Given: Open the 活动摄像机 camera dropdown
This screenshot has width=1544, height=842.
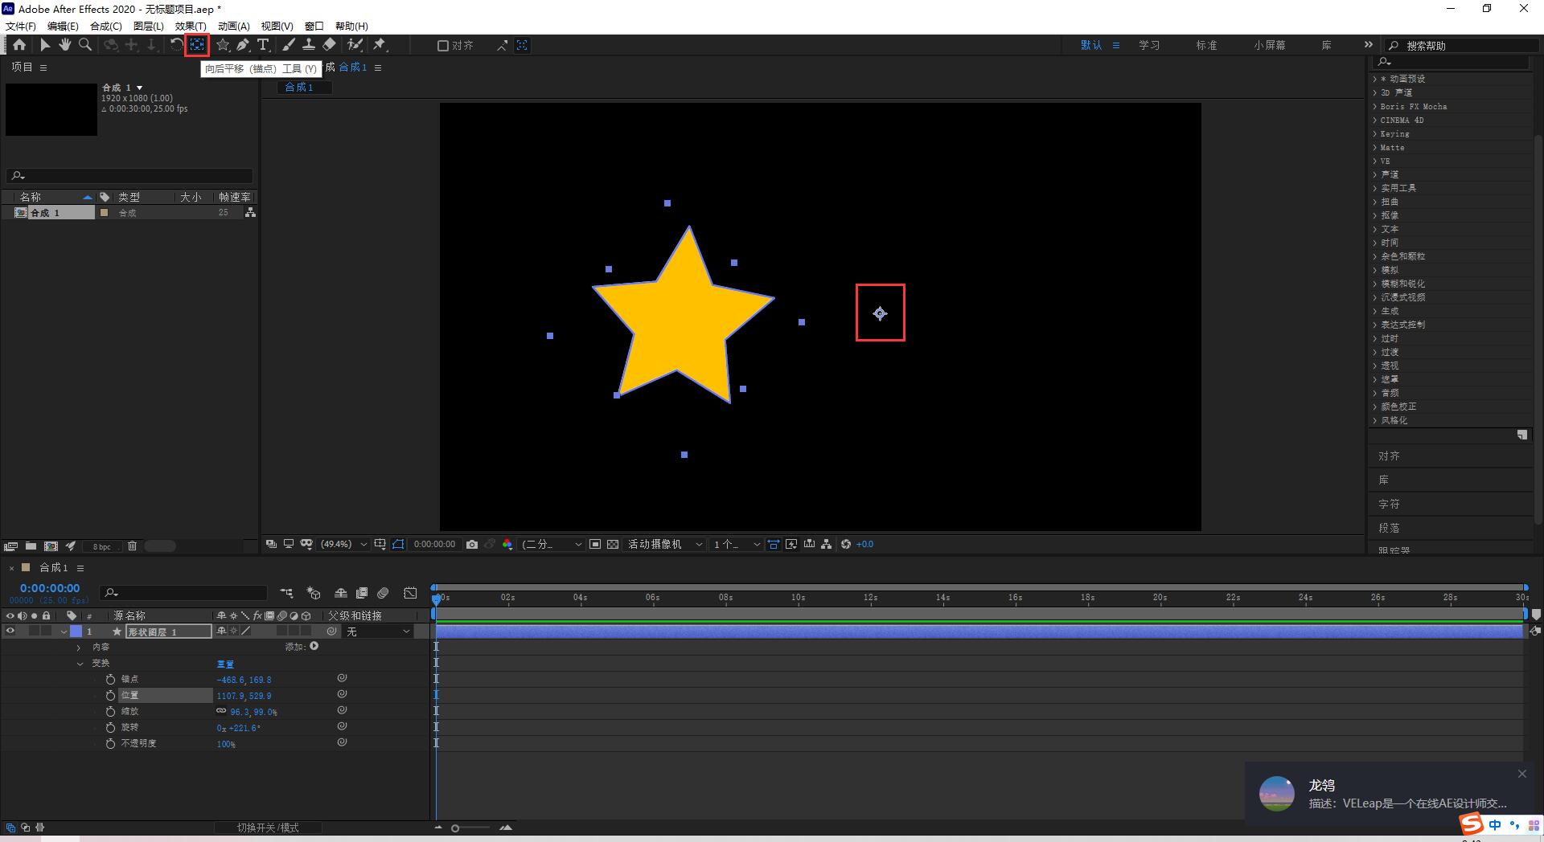Looking at the screenshot, I should point(664,544).
